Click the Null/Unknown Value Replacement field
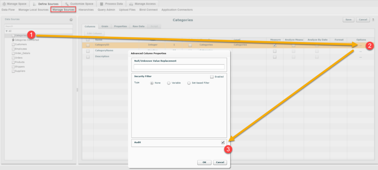This screenshot has width=378, height=170. (179, 67)
